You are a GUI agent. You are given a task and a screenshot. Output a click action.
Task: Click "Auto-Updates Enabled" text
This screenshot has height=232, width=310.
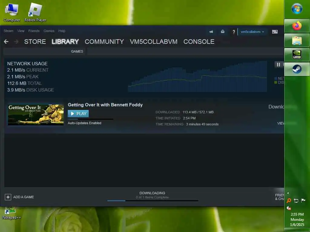(x=84, y=123)
